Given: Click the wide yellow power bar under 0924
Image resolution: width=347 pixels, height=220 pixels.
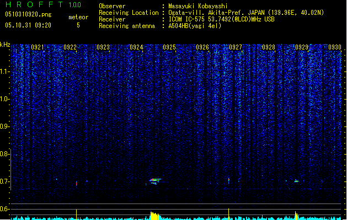Looking at the screenshot, I should tap(154, 216).
